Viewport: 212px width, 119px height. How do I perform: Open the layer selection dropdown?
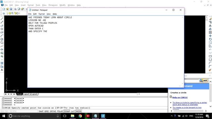[17, 13]
